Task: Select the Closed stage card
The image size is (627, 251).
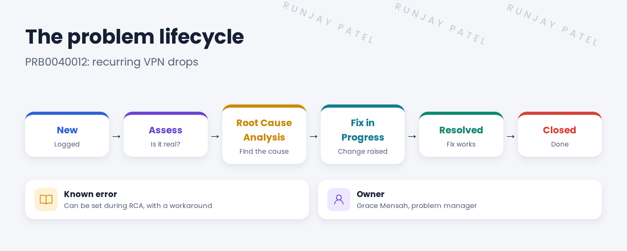Action: pyautogui.click(x=560, y=134)
